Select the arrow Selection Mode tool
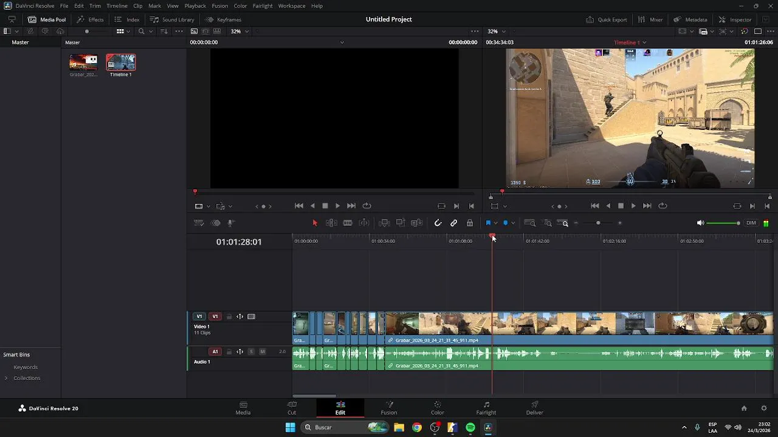Viewport: 778px width, 437px height. pyautogui.click(x=315, y=223)
